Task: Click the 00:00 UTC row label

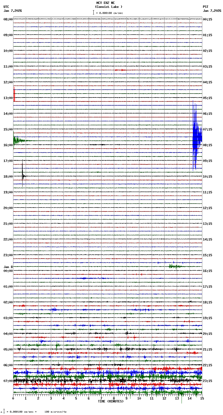Action: (8, 271)
